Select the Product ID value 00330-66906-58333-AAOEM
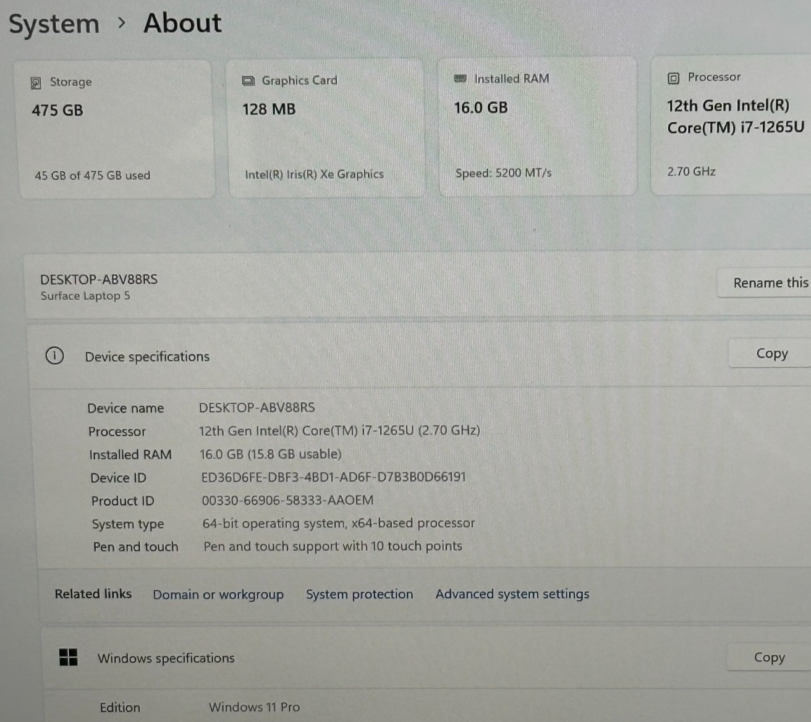811x722 pixels. click(x=287, y=500)
